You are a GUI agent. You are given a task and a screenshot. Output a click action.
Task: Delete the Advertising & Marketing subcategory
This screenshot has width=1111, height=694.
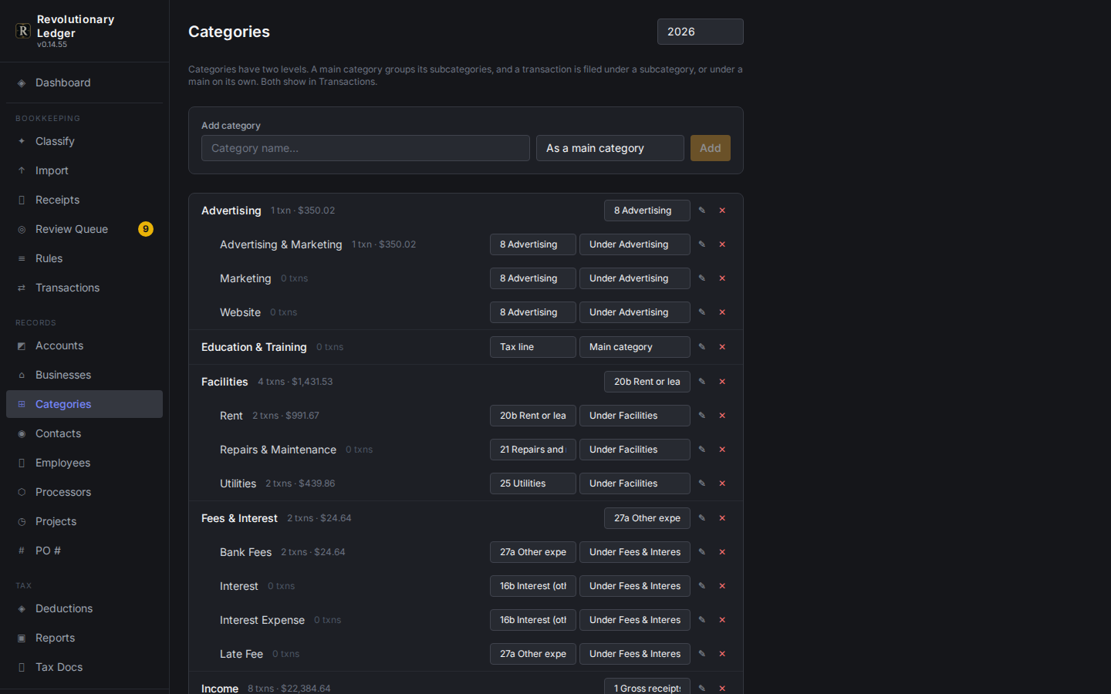coord(722,244)
